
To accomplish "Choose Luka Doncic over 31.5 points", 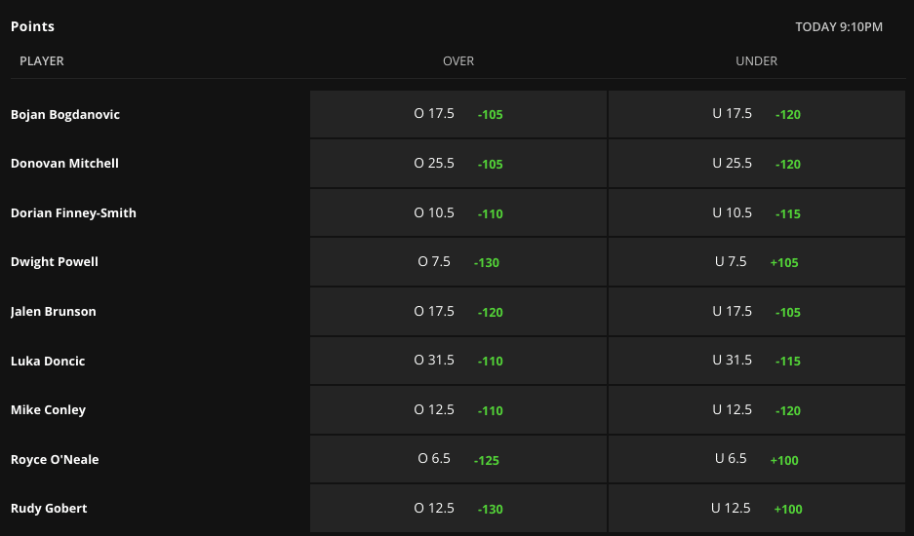I will (x=458, y=362).
